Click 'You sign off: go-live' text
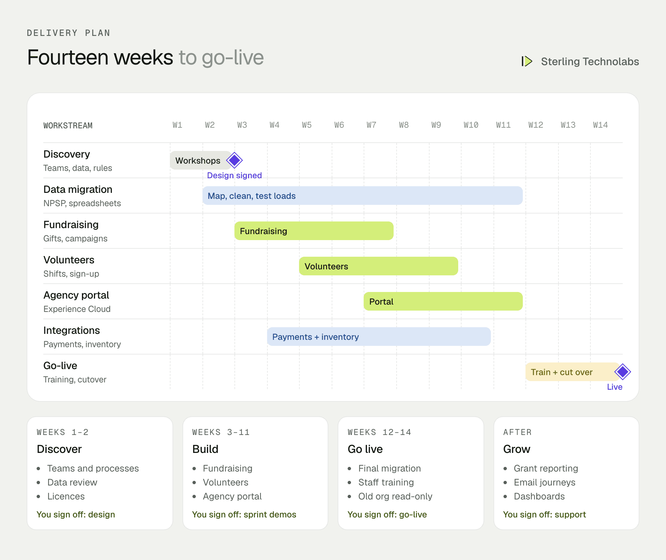The image size is (666, 560). [387, 514]
